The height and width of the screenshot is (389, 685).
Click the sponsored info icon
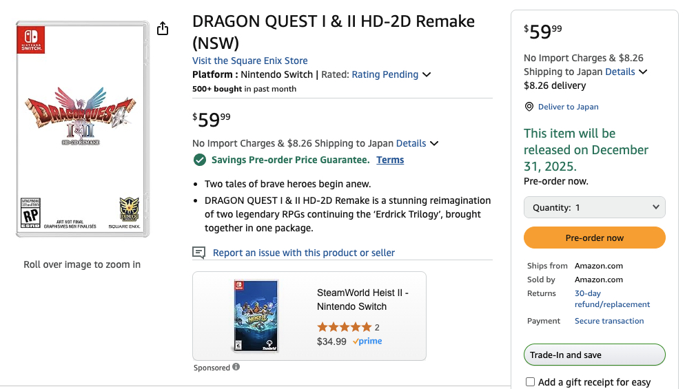[236, 367]
